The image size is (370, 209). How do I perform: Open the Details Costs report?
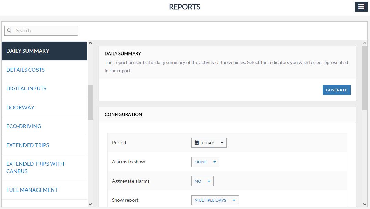(25, 70)
